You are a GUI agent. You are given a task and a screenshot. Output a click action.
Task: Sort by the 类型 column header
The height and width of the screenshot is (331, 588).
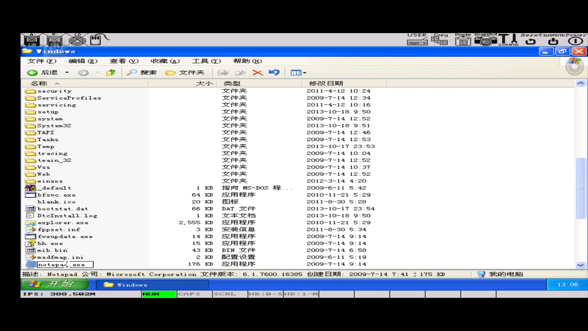259,83
